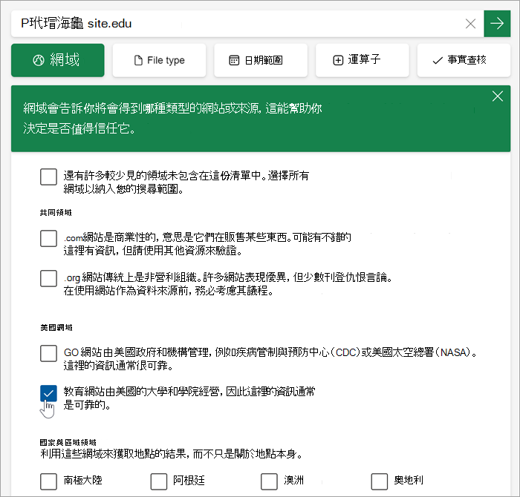This screenshot has height=497, width=520.
Task: Open the File type tab
Action: pos(159,60)
